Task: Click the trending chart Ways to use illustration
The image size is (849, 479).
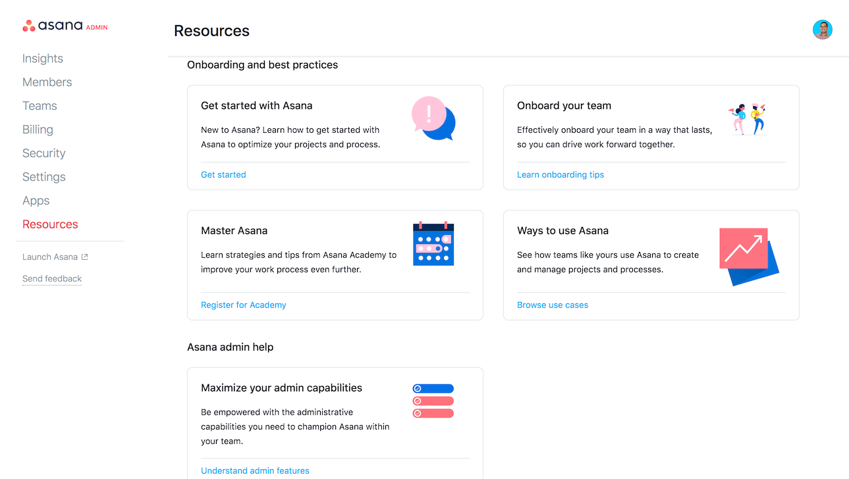Action: (x=749, y=257)
